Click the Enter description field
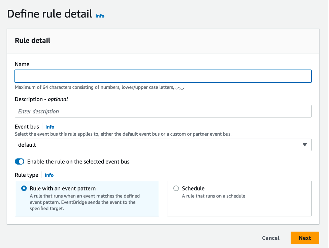329x248 pixels. (163, 111)
